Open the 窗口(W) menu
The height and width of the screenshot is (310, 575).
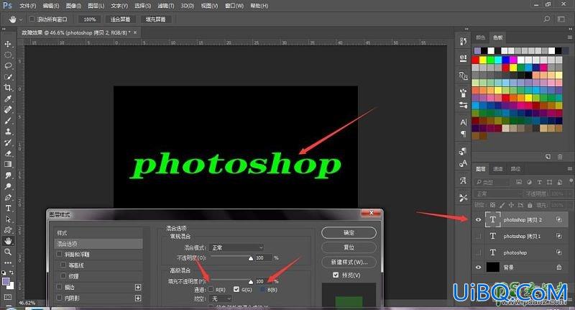pos(234,6)
